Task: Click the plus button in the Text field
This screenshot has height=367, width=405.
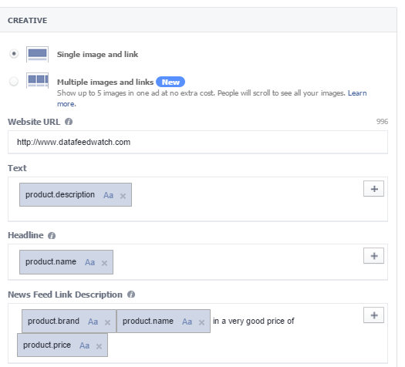Action: 373,189
